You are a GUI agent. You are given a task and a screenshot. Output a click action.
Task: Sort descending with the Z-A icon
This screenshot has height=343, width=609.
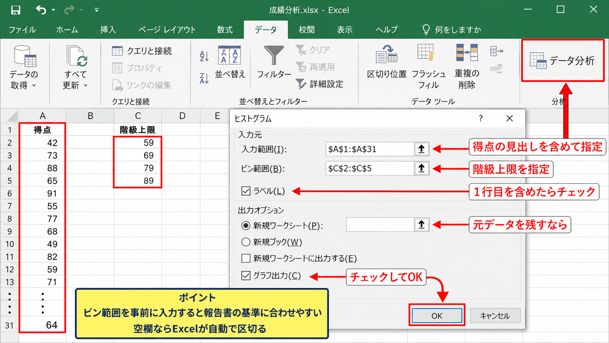coord(204,78)
